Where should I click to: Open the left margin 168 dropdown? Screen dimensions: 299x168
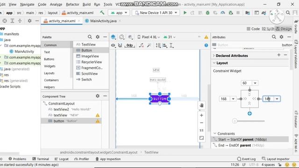pyautogui.click(x=233, y=99)
